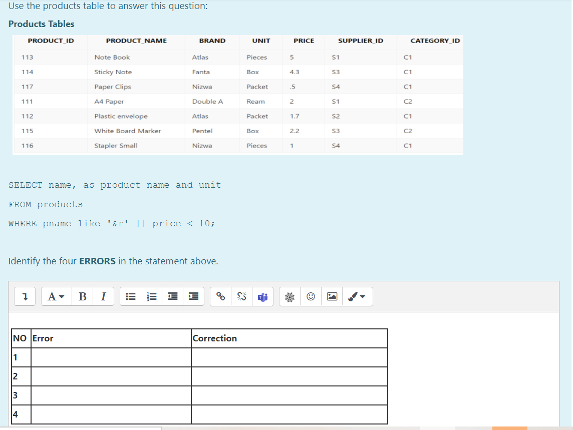Open the snowflake-shaped plugin icon
573x430 pixels.
(x=290, y=296)
